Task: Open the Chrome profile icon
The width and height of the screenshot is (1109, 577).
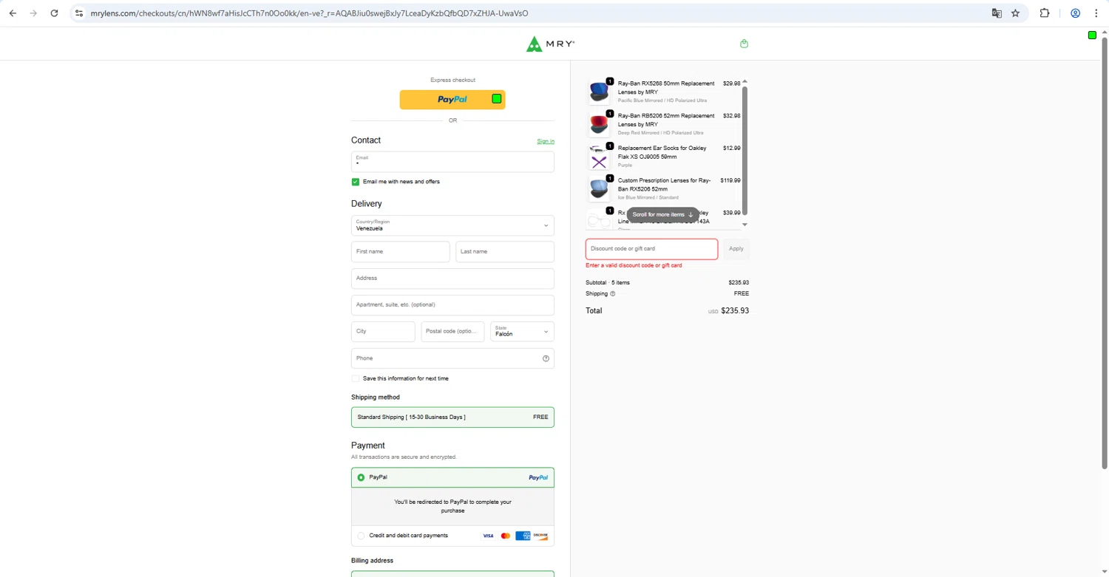Action: point(1076,13)
